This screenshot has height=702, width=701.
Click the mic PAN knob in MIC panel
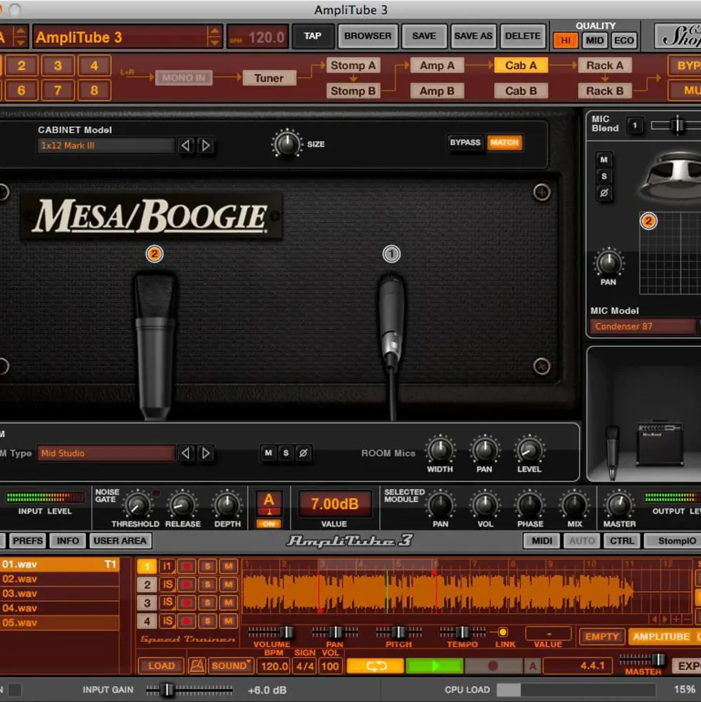pos(608,262)
